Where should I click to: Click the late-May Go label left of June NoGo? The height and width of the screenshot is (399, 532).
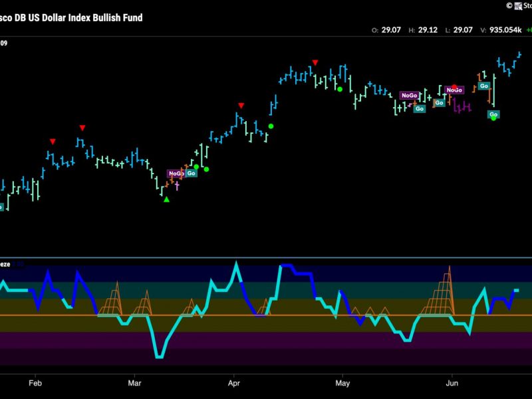[439, 102]
